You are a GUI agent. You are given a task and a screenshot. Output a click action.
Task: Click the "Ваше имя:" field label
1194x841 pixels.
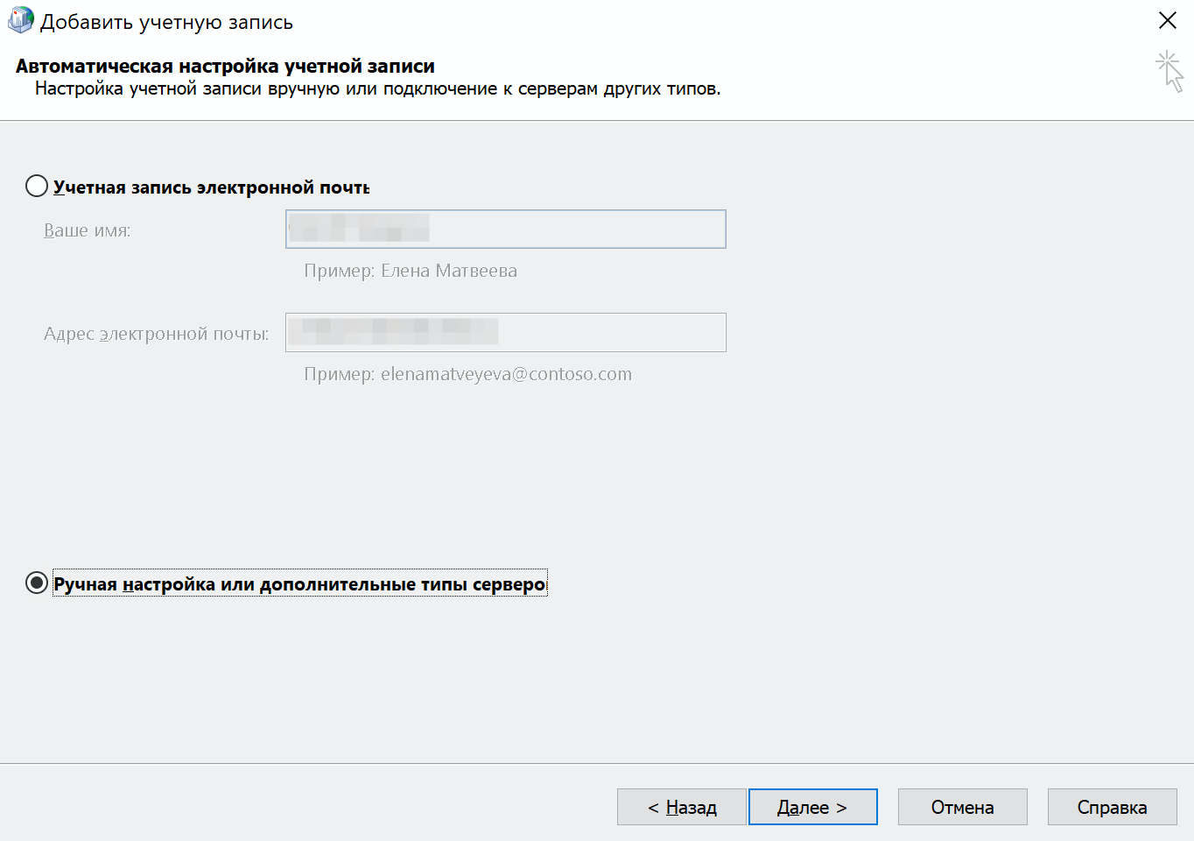tap(87, 230)
